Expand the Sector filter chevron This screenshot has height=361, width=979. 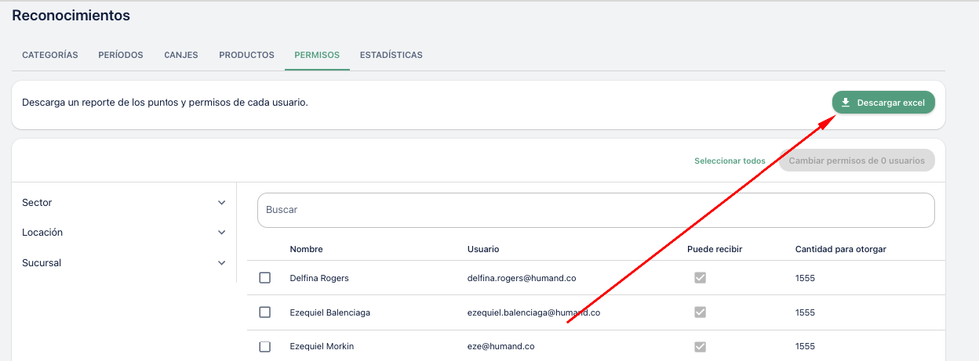[x=221, y=203]
